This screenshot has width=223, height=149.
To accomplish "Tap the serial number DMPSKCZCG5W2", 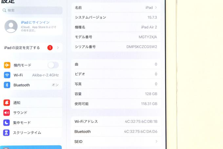I will point(142,47).
